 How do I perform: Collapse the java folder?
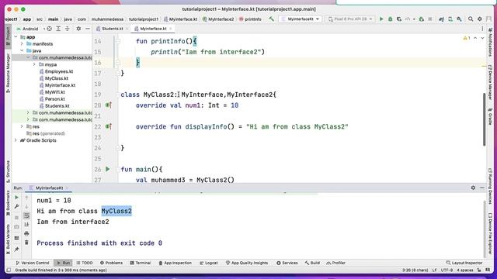[22, 50]
